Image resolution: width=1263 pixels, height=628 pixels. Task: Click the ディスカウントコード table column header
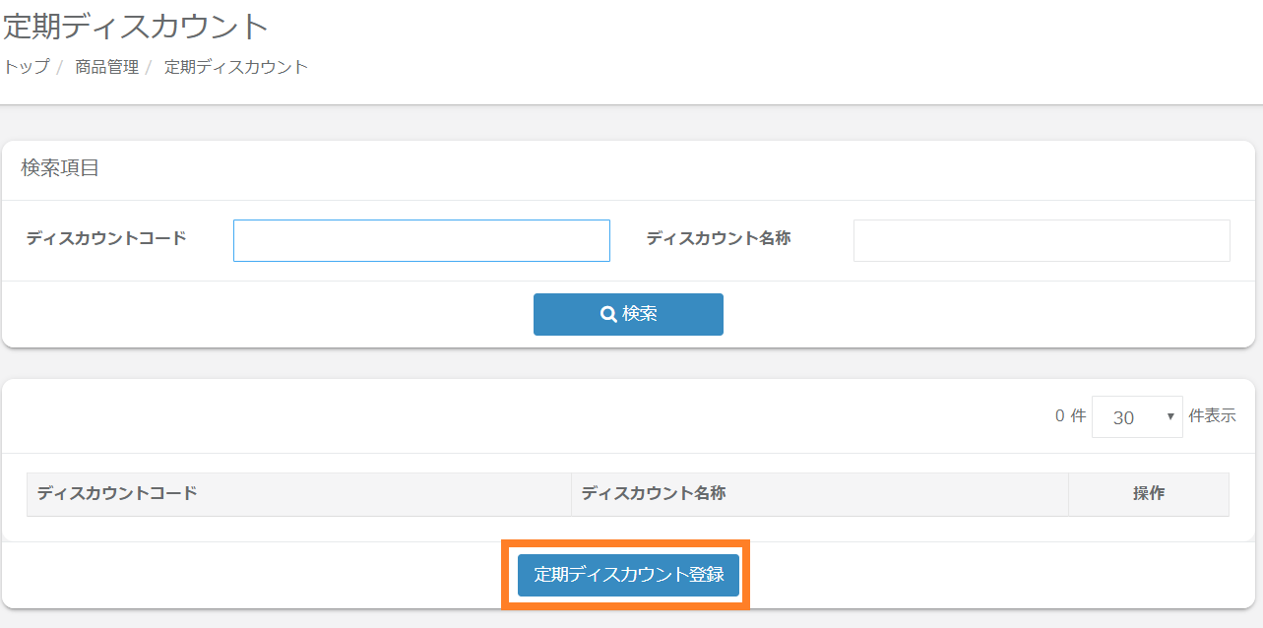(x=118, y=493)
